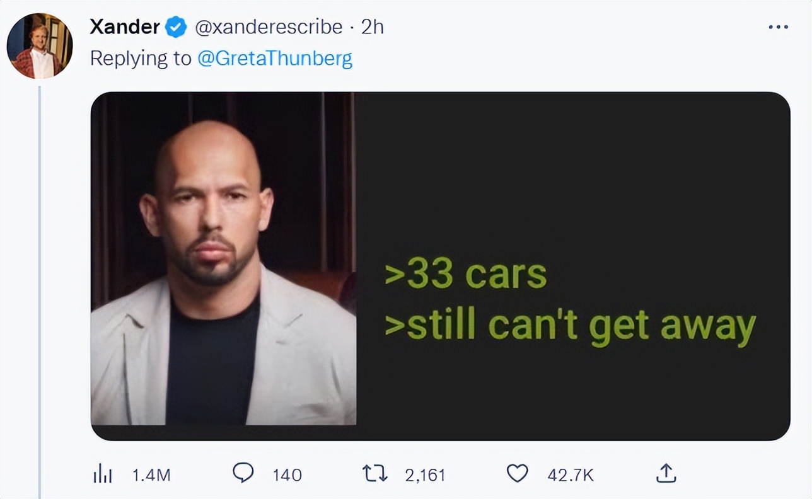Click the 2h timestamp

click(x=372, y=27)
